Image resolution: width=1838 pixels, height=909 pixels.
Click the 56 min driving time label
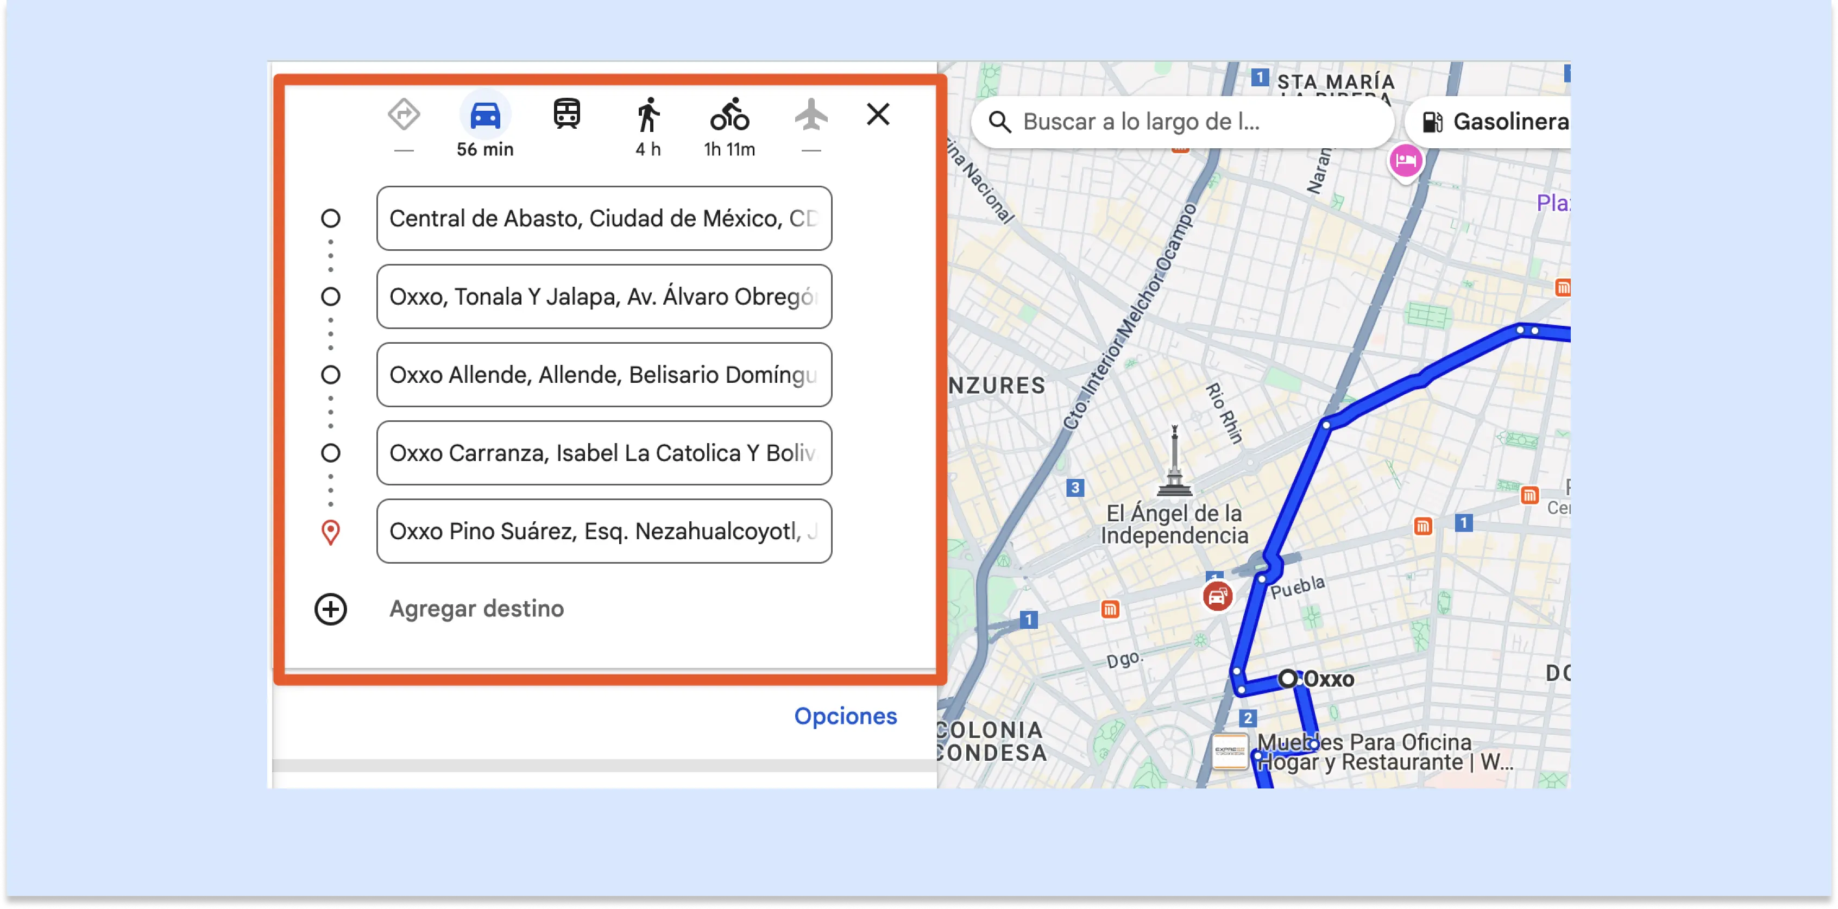pos(485,149)
